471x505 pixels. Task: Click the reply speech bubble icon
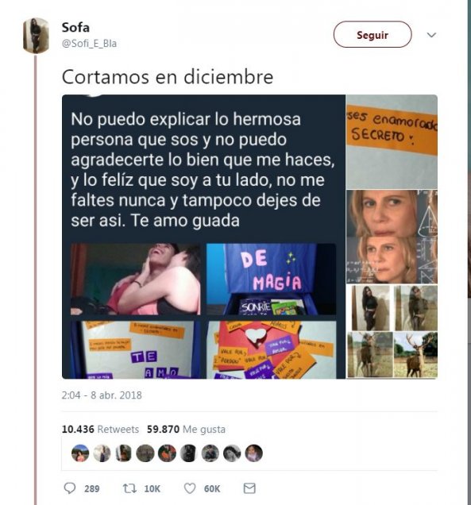(x=70, y=488)
